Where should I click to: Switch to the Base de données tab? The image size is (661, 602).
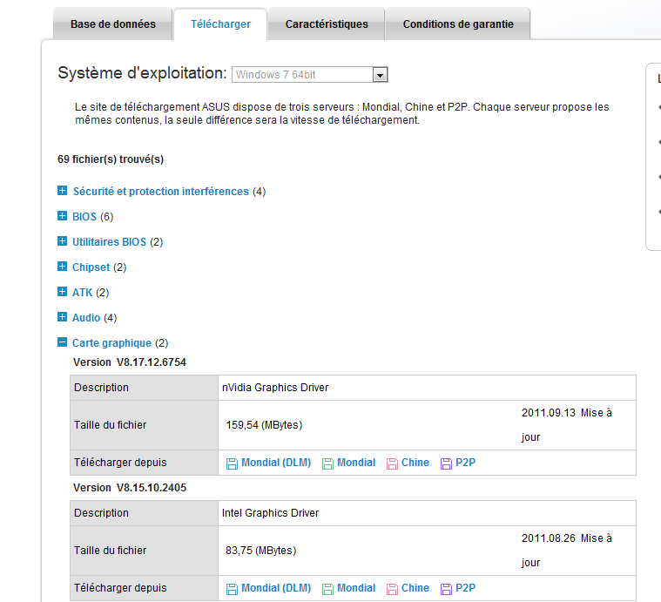tap(113, 24)
